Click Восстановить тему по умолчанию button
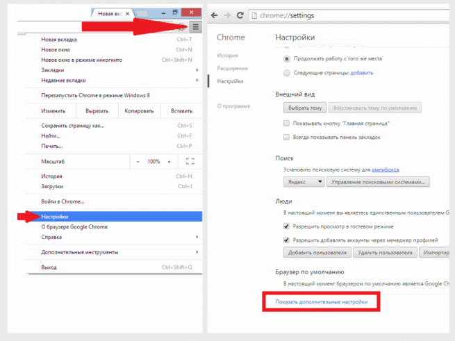The width and height of the screenshot is (455, 341). [x=375, y=108]
